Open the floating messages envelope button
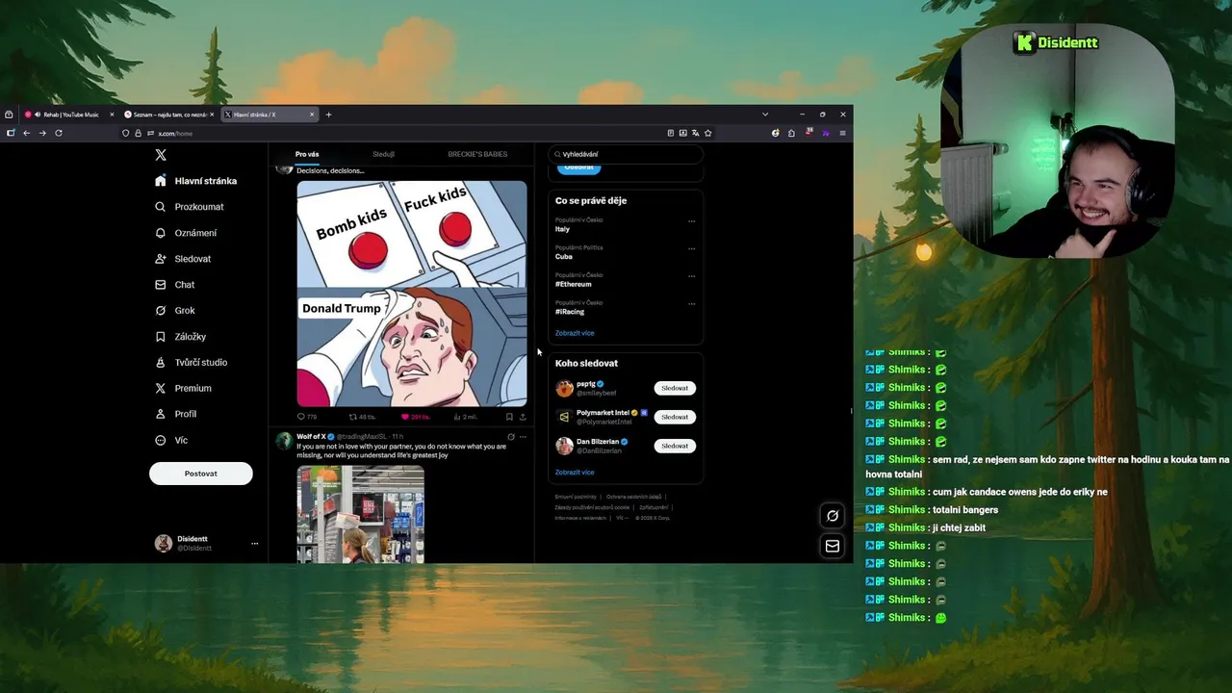Viewport: 1232px width, 693px height. coord(833,546)
